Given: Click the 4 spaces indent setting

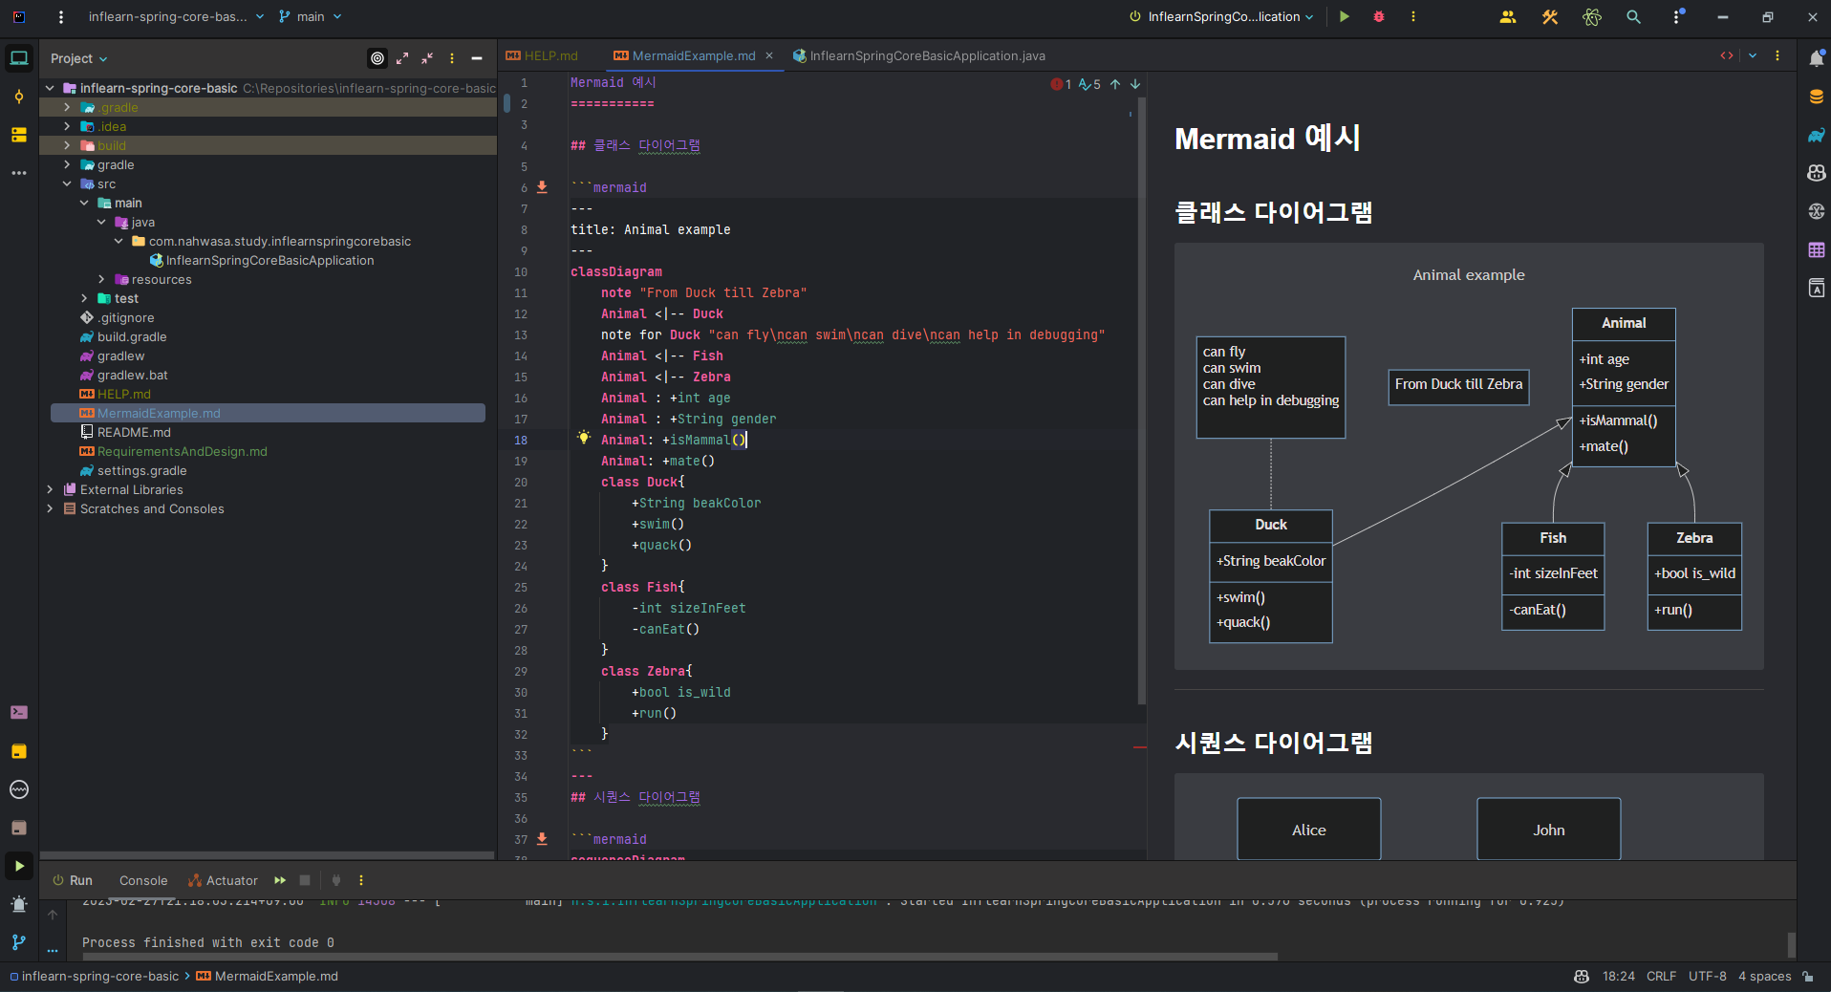Looking at the screenshot, I should [x=1764, y=976].
